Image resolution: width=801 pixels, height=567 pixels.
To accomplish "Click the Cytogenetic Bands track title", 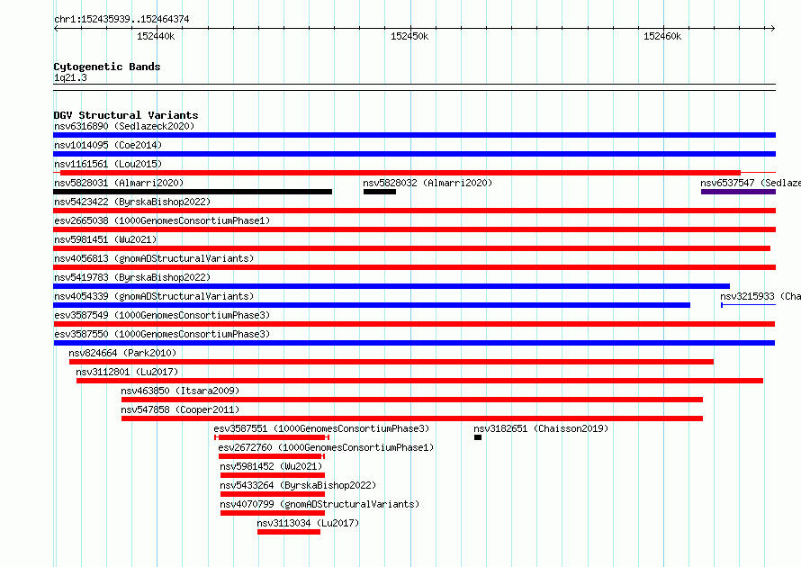I will tap(107, 67).
